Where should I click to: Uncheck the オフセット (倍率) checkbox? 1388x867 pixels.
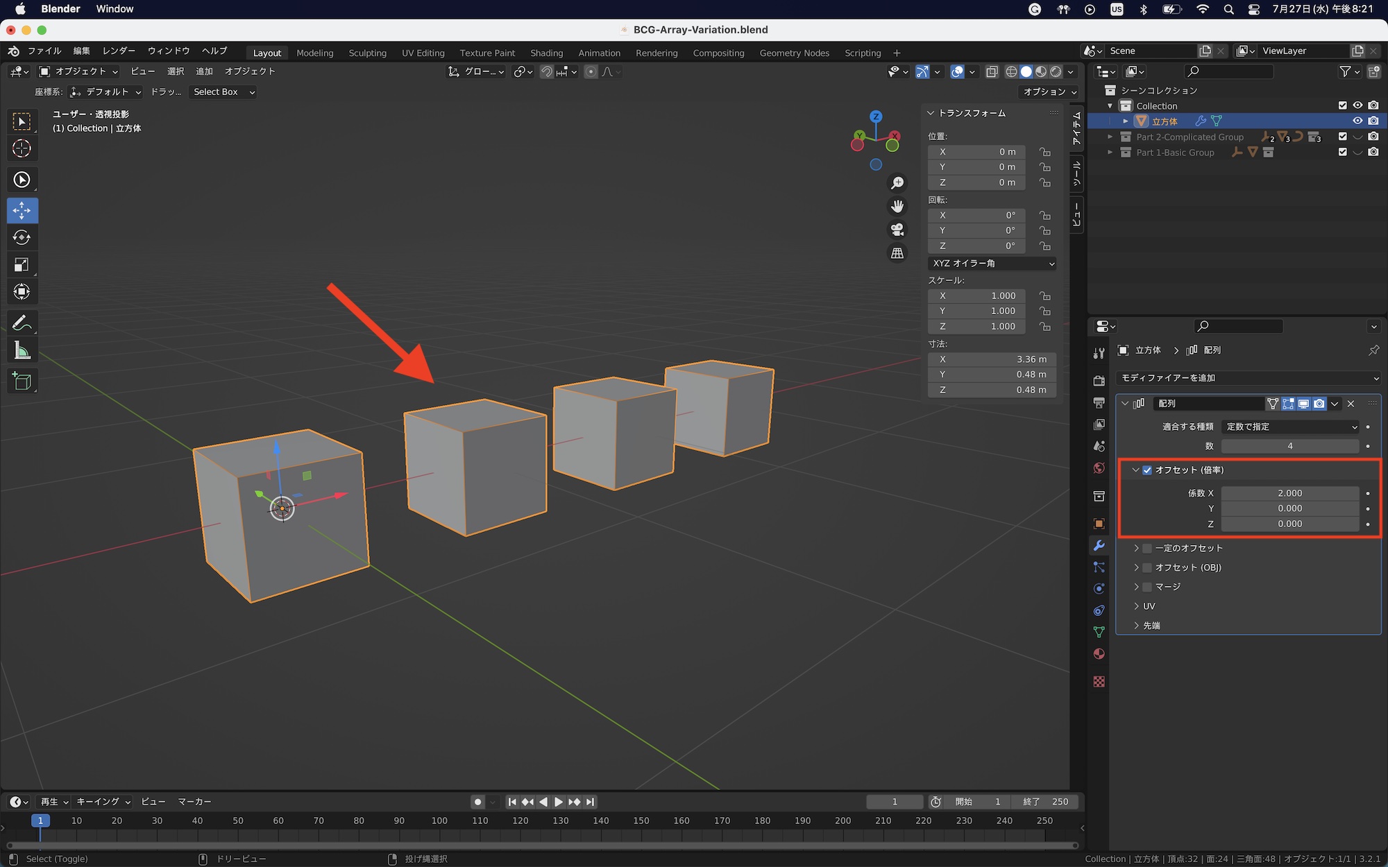pyautogui.click(x=1147, y=470)
